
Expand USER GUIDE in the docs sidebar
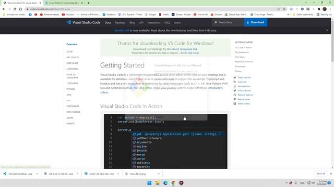point(72,63)
